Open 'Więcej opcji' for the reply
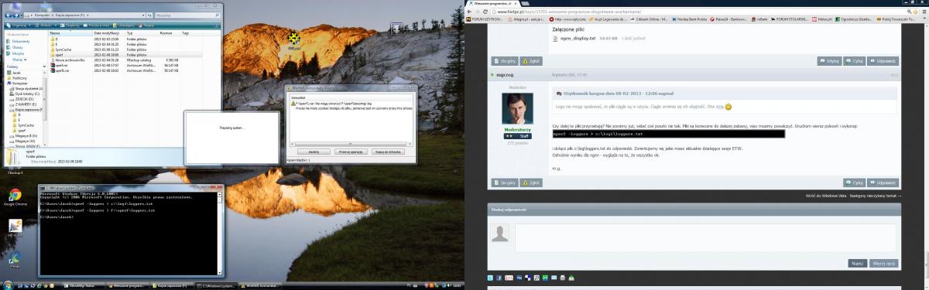 884,263
